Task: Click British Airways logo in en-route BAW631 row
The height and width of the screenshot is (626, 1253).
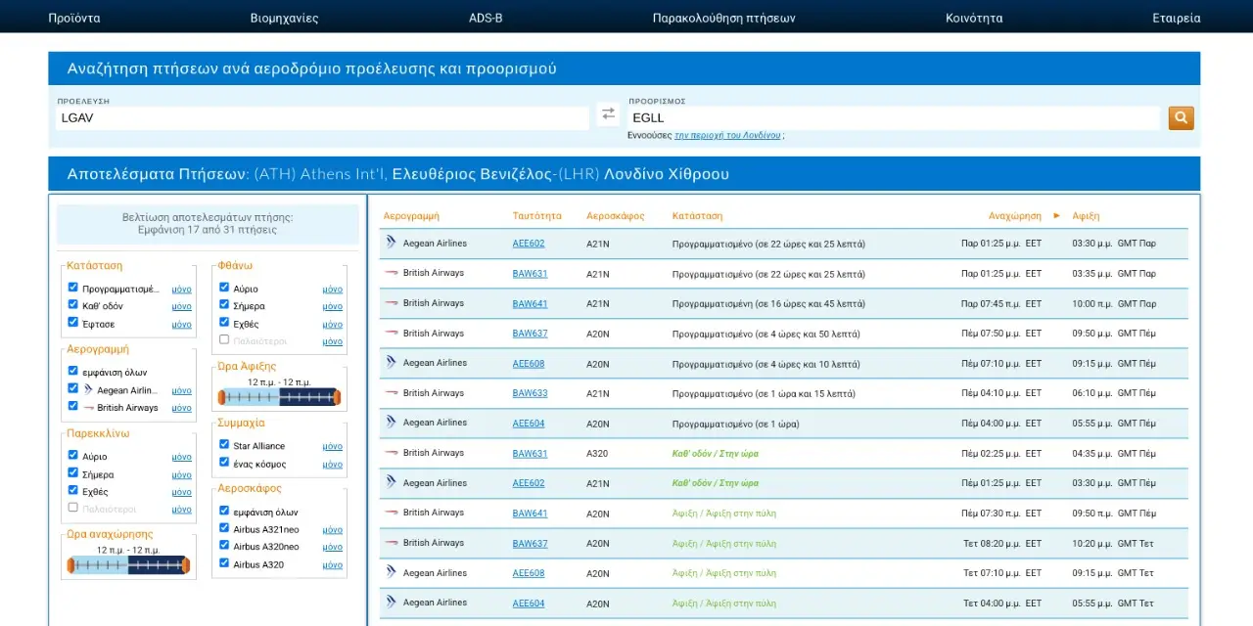Action: pos(392,453)
